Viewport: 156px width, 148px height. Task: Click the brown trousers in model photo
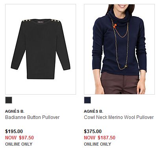coord(120,83)
